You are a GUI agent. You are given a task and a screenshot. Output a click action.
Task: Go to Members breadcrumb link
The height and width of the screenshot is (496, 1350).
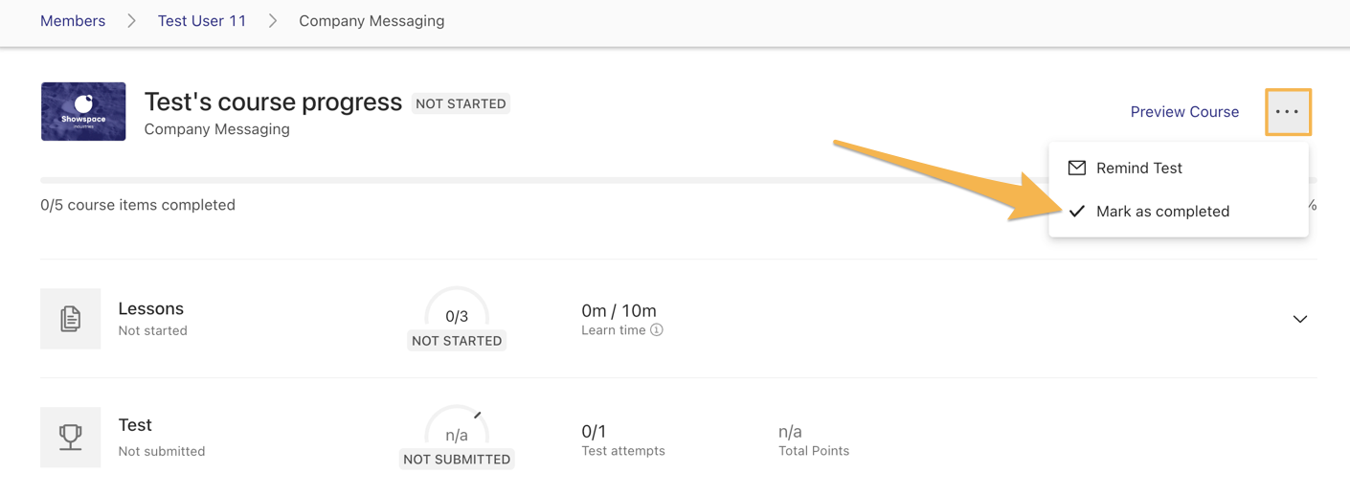[73, 21]
